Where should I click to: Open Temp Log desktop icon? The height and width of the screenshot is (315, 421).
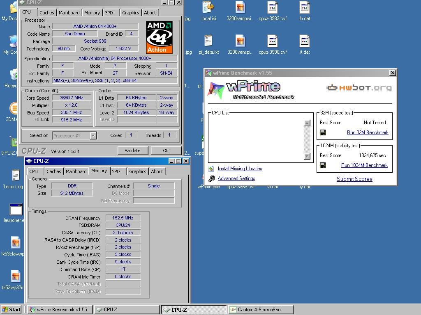click(x=16, y=176)
